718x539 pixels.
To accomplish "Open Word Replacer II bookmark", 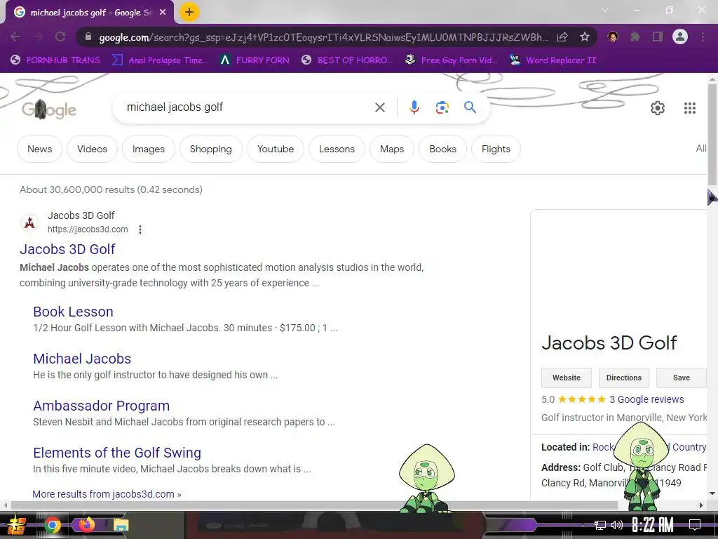I will (553, 60).
